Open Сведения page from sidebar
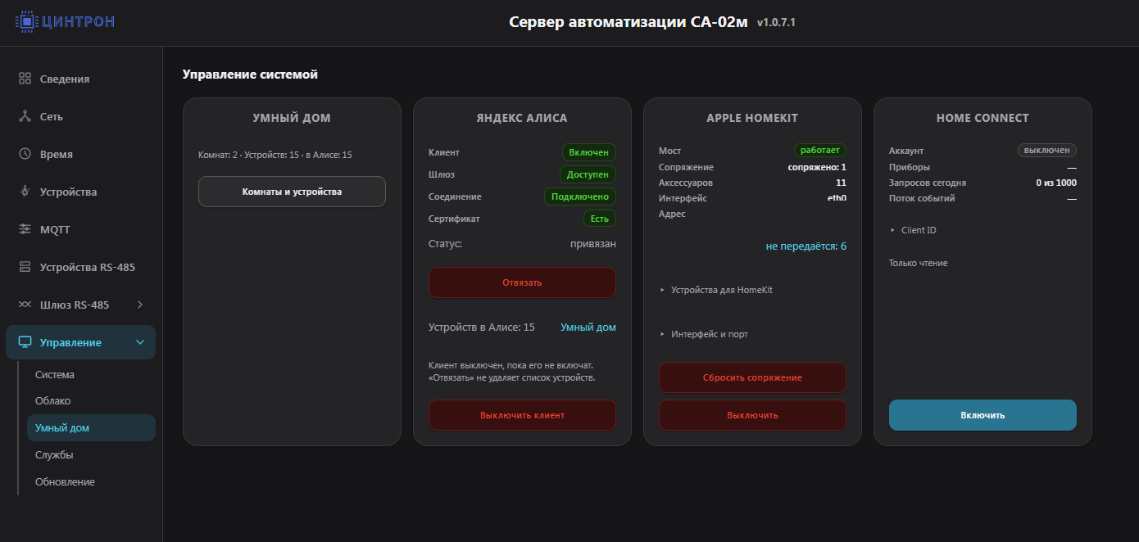 [x=80, y=79]
